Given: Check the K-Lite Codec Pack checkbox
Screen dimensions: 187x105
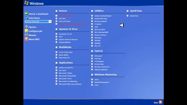Looking at the screenshot, I should [x=56, y=52].
